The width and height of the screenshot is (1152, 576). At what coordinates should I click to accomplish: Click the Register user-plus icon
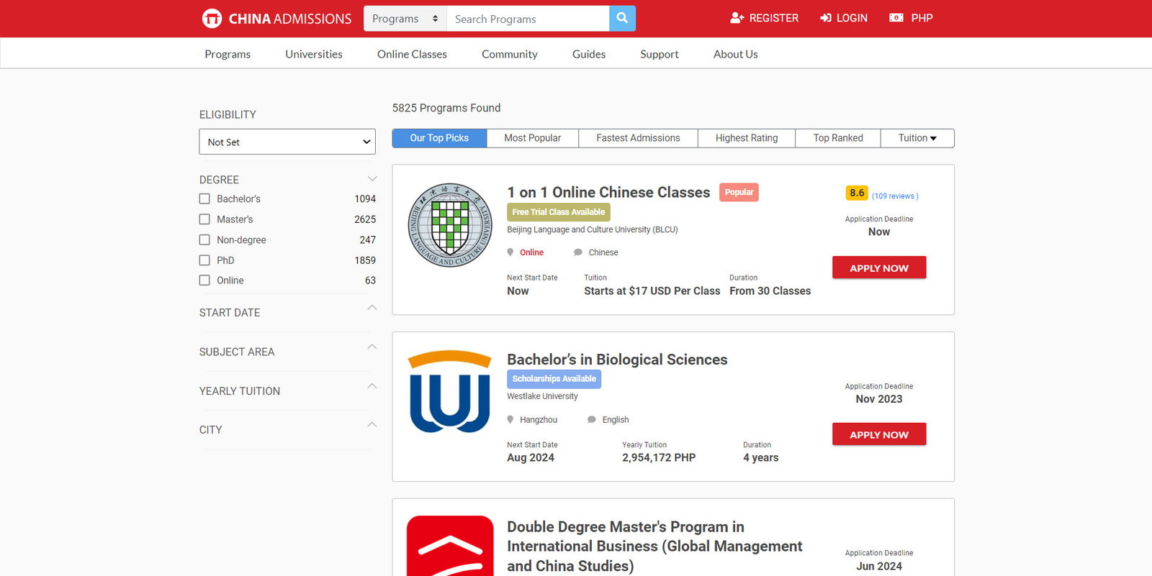[x=737, y=18]
